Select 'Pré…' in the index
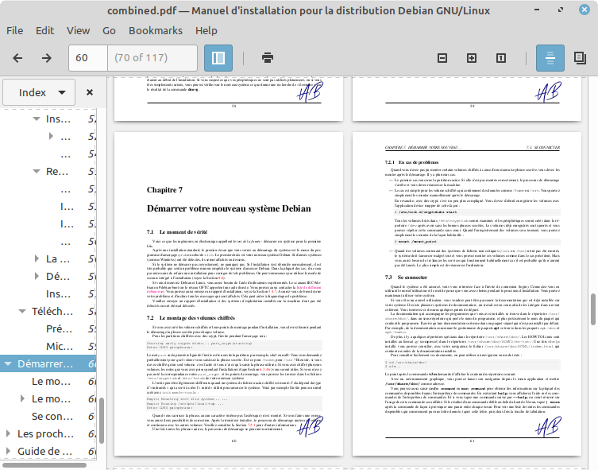This screenshot has height=470, width=598. point(59,328)
